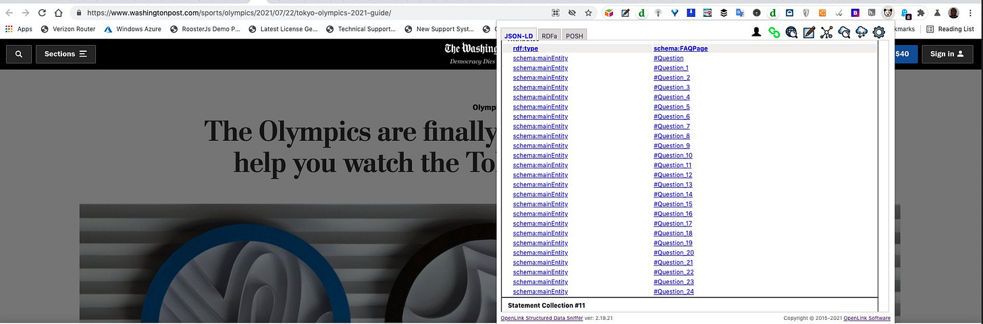
Task: Open the #Question_1 link
Action: point(671,68)
